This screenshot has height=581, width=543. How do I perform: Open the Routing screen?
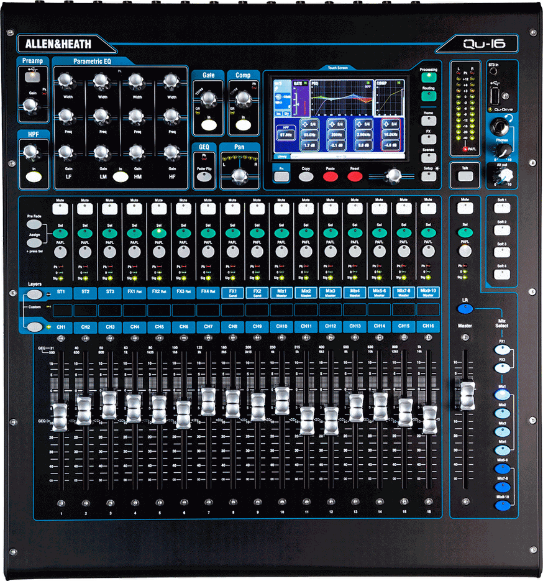[x=429, y=96]
